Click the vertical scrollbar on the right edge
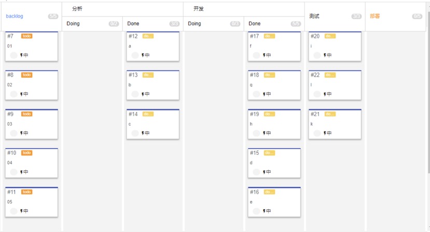Image resolution: width=430 pixels, height=232 pixels. point(428,91)
